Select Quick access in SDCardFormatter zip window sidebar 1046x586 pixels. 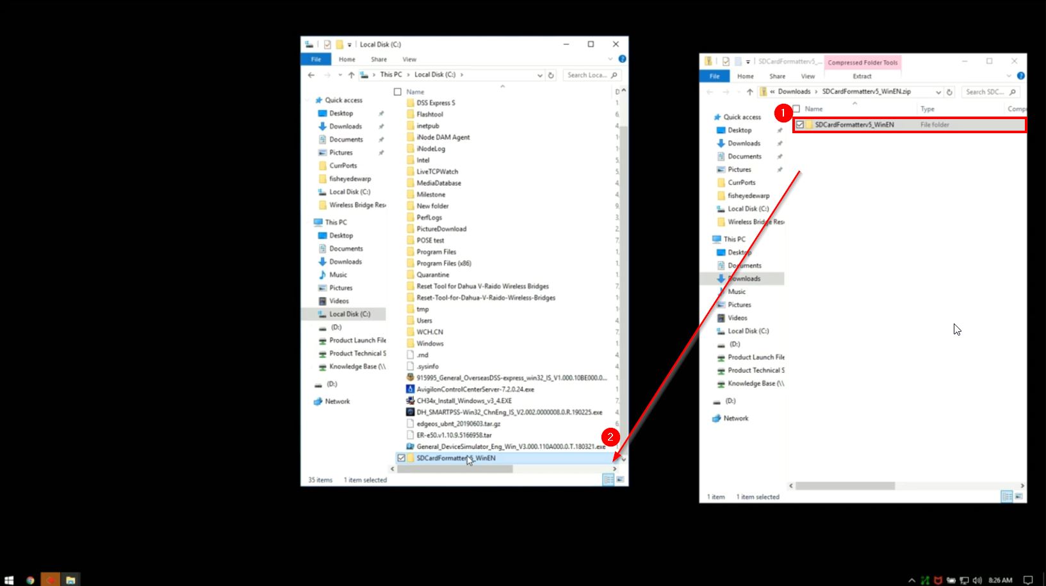[742, 117]
